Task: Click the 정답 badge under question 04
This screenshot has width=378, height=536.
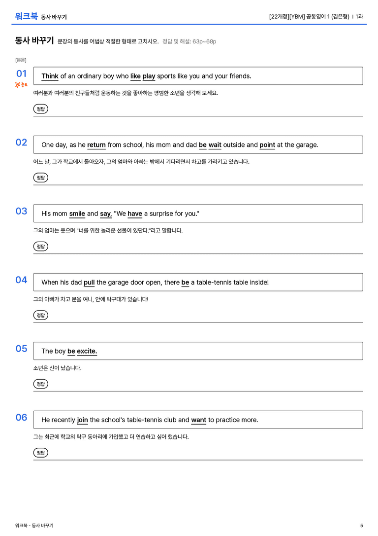Action: point(40,315)
